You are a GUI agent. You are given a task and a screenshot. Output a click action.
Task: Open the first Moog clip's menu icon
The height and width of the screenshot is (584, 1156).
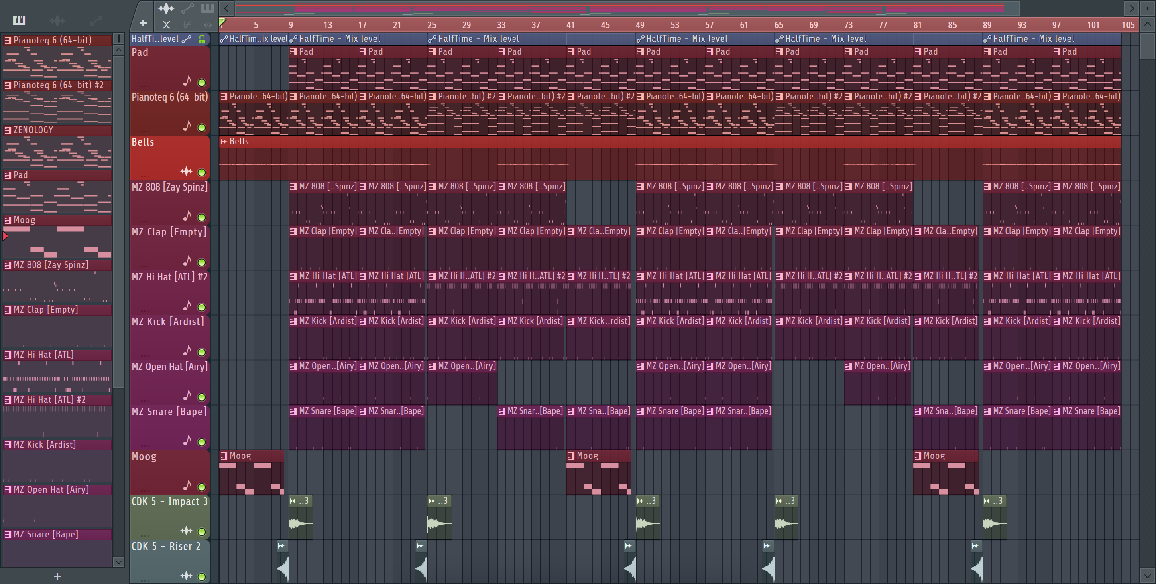pyautogui.click(x=224, y=456)
